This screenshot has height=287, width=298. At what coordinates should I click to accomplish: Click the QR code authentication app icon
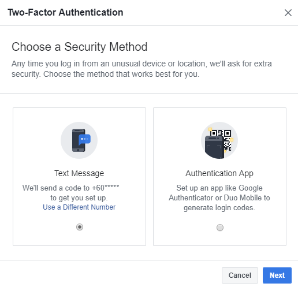point(219,140)
